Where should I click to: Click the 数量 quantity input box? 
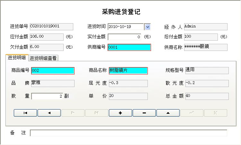47,96
